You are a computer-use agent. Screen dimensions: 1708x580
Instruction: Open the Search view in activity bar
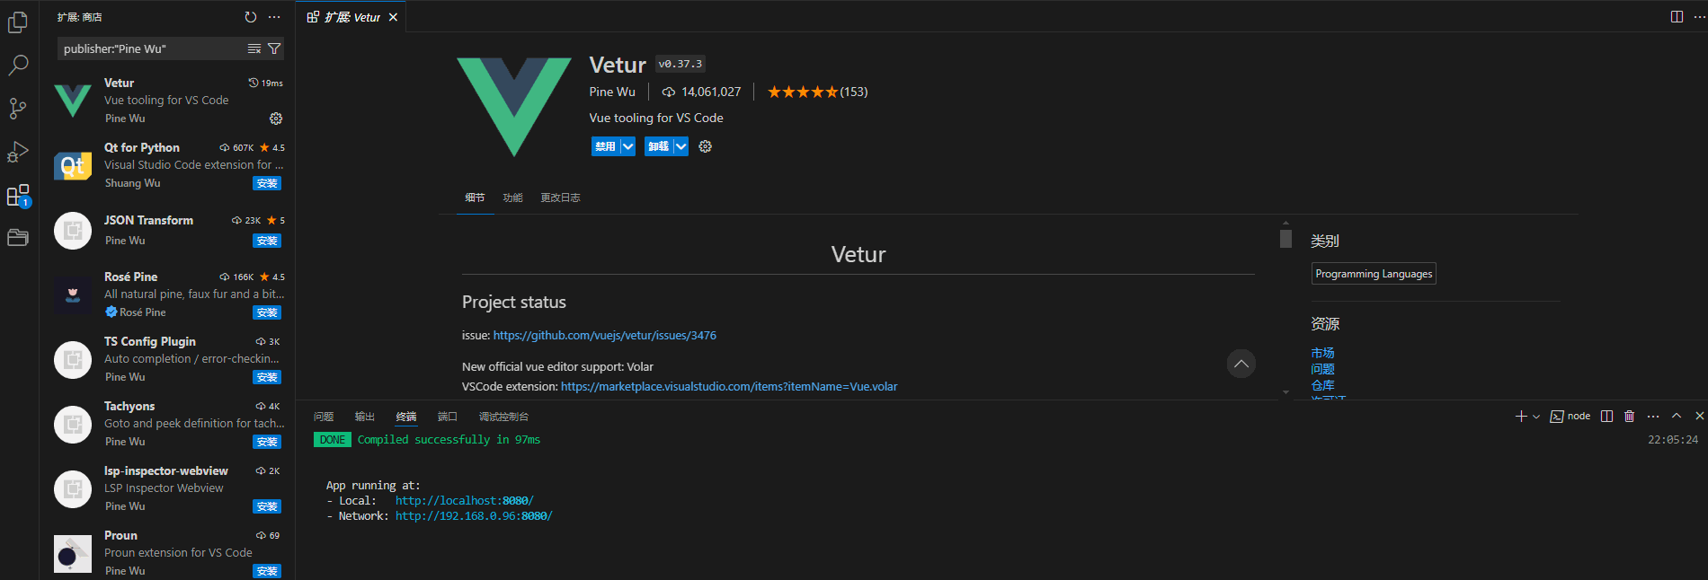click(x=18, y=66)
